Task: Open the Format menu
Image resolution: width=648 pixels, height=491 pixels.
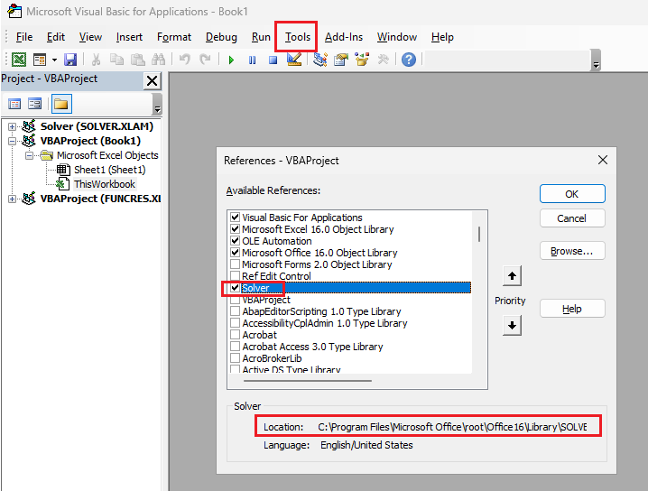Action: coord(174,37)
